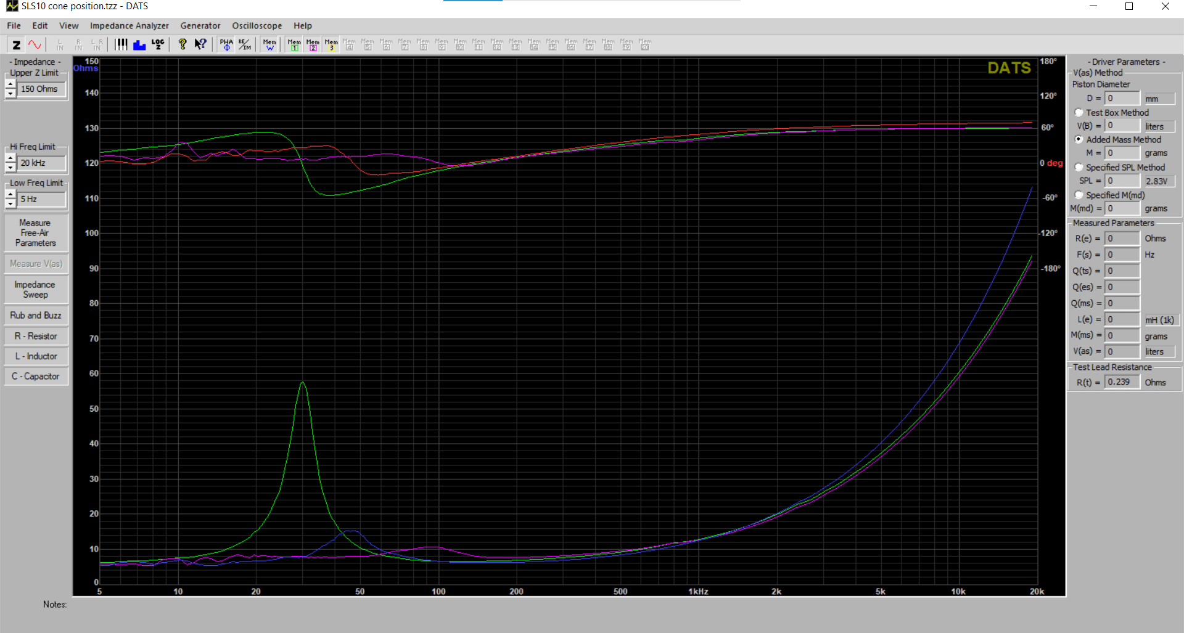Viewport: 1184px width, 633px height.
Task: Select the Mem 3 yellow memory icon
Action: click(x=331, y=44)
